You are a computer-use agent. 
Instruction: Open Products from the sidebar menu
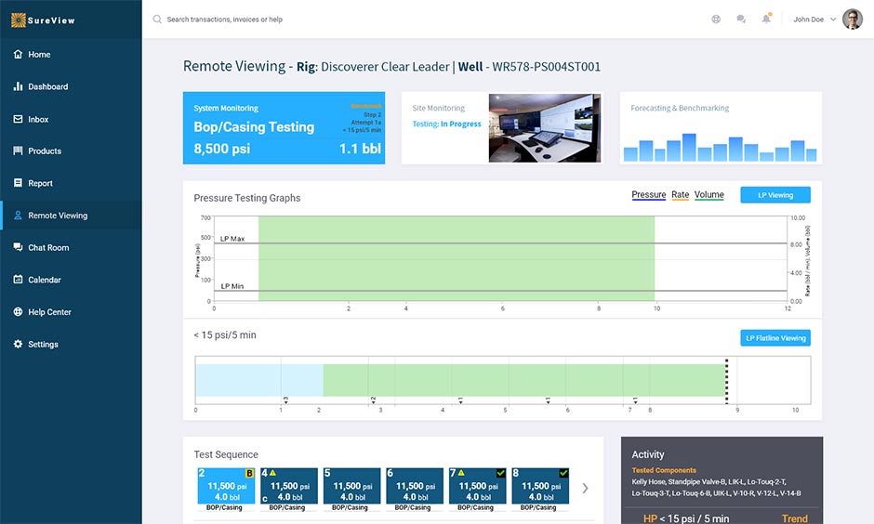(x=44, y=151)
